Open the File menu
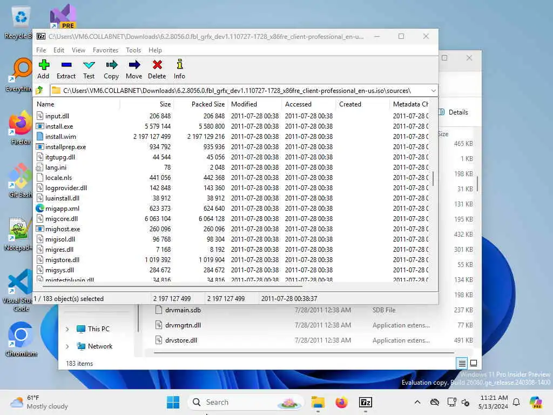The image size is (553, 415). tap(41, 50)
